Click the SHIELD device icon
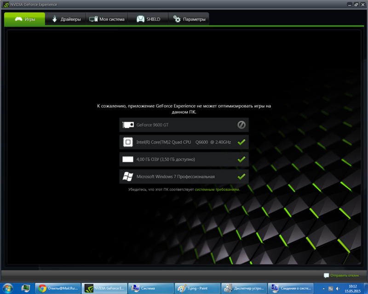 coord(140,19)
